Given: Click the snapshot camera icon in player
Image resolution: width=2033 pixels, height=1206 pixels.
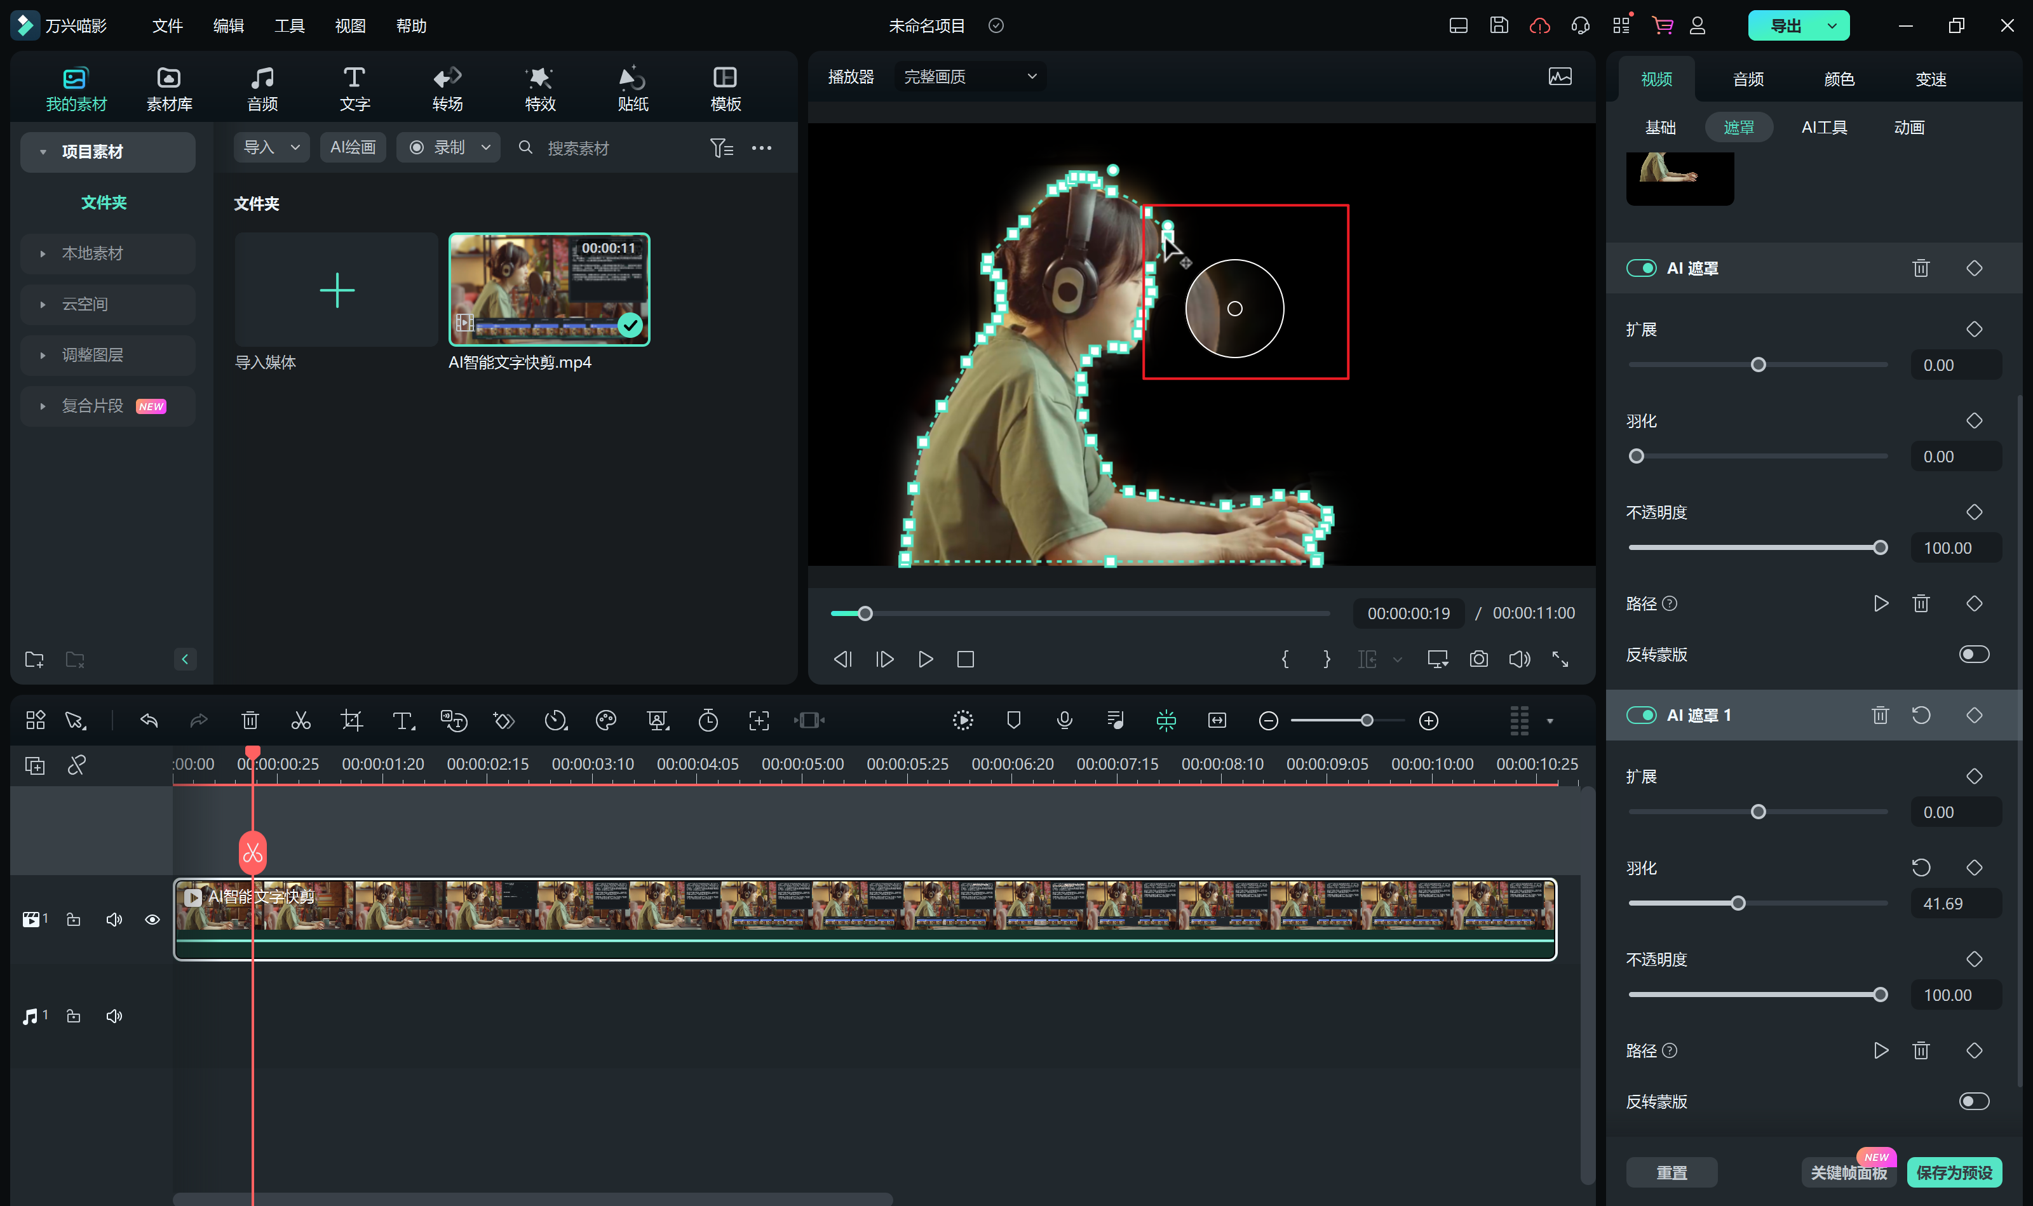Looking at the screenshot, I should [1478, 659].
